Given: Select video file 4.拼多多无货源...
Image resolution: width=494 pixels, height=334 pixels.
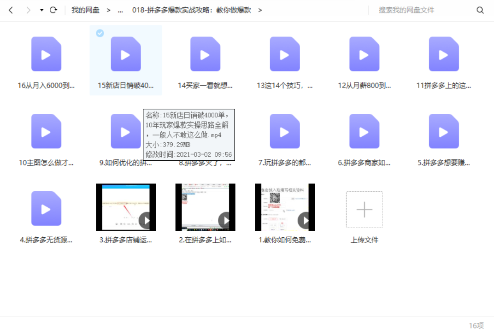Looking at the screenshot, I should (x=46, y=208).
